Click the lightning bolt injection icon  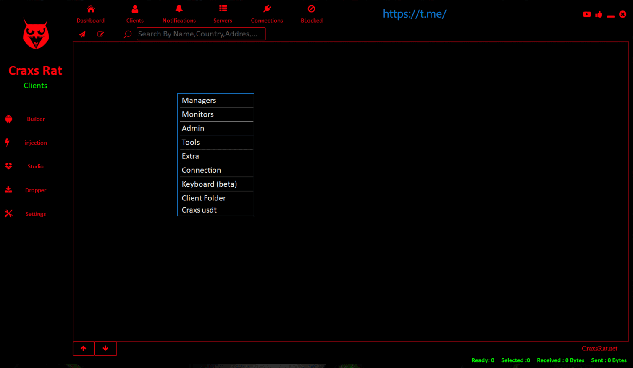(x=7, y=143)
